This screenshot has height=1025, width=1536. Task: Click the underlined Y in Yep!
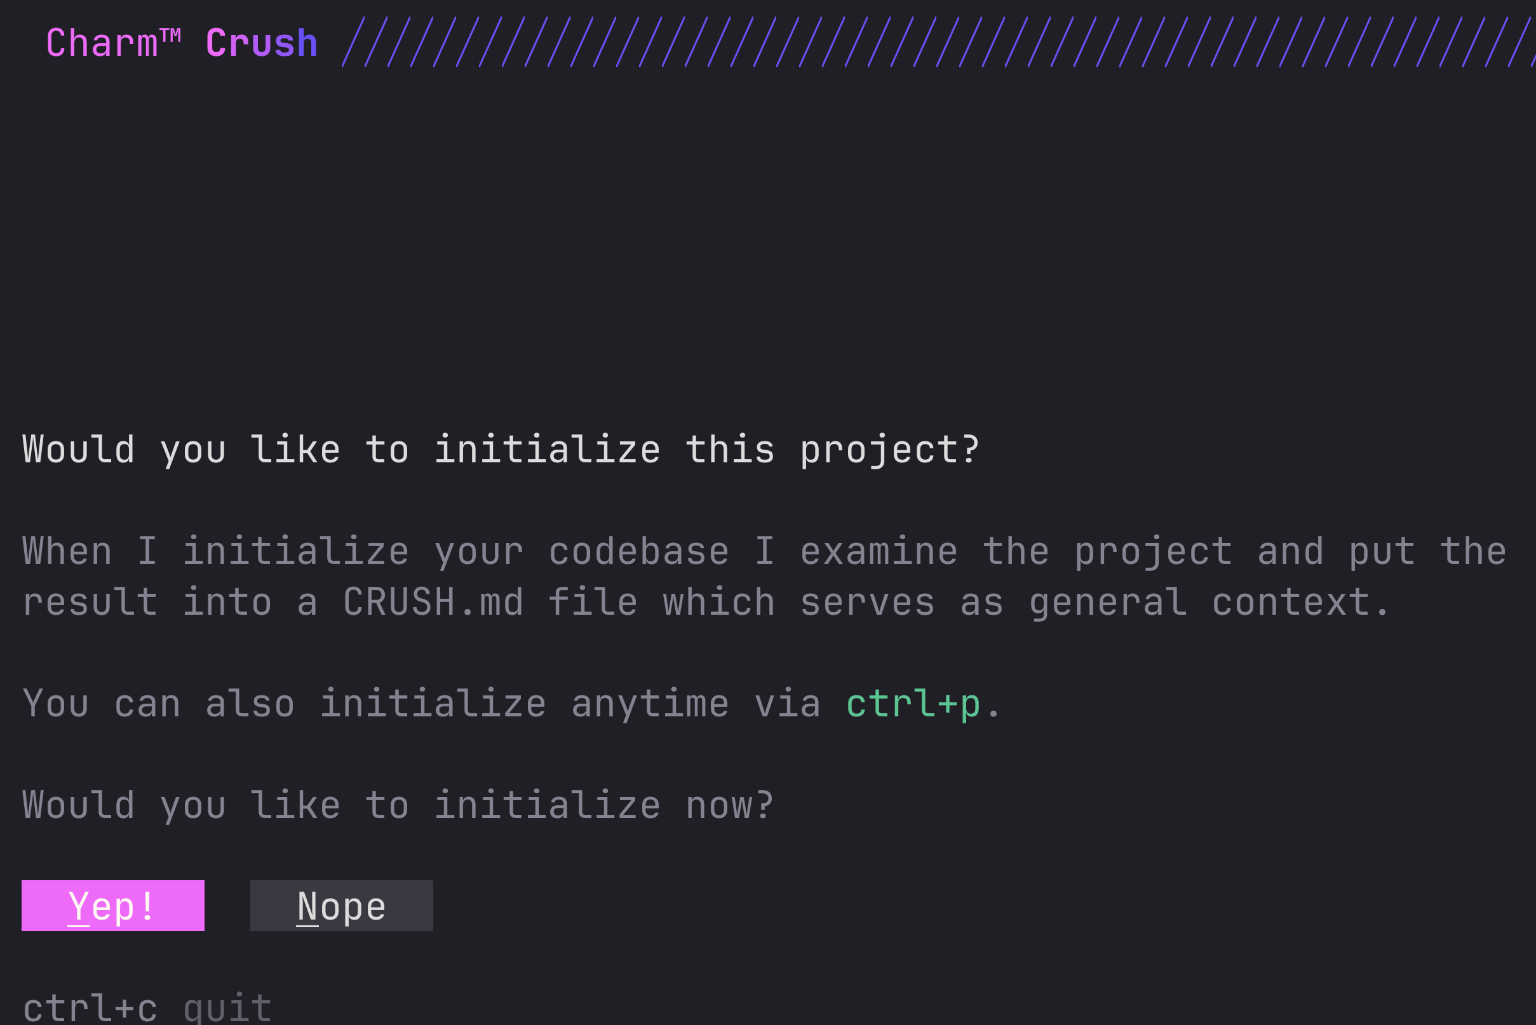[x=79, y=907]
